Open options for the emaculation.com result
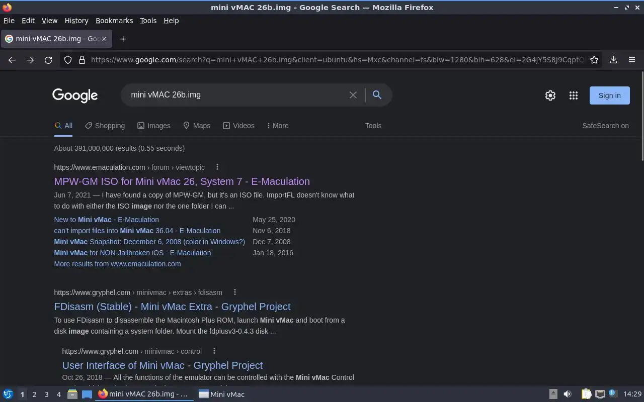 [217, 167]
